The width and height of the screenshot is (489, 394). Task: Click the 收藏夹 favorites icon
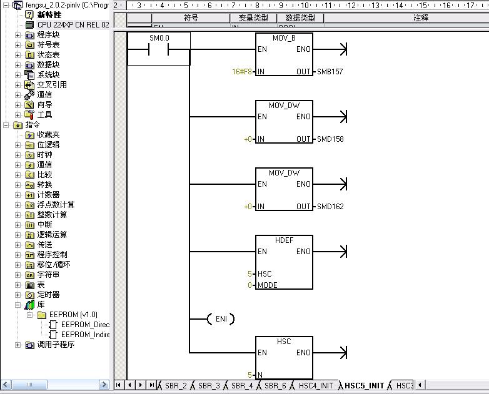[29, 135]
